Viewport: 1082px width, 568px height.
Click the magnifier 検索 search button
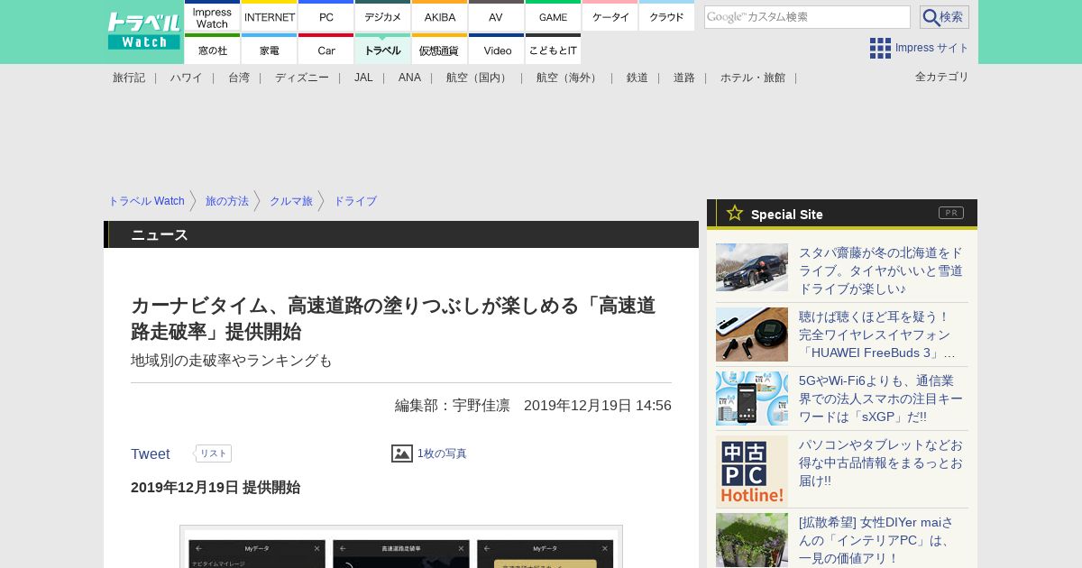coord(944,17)
